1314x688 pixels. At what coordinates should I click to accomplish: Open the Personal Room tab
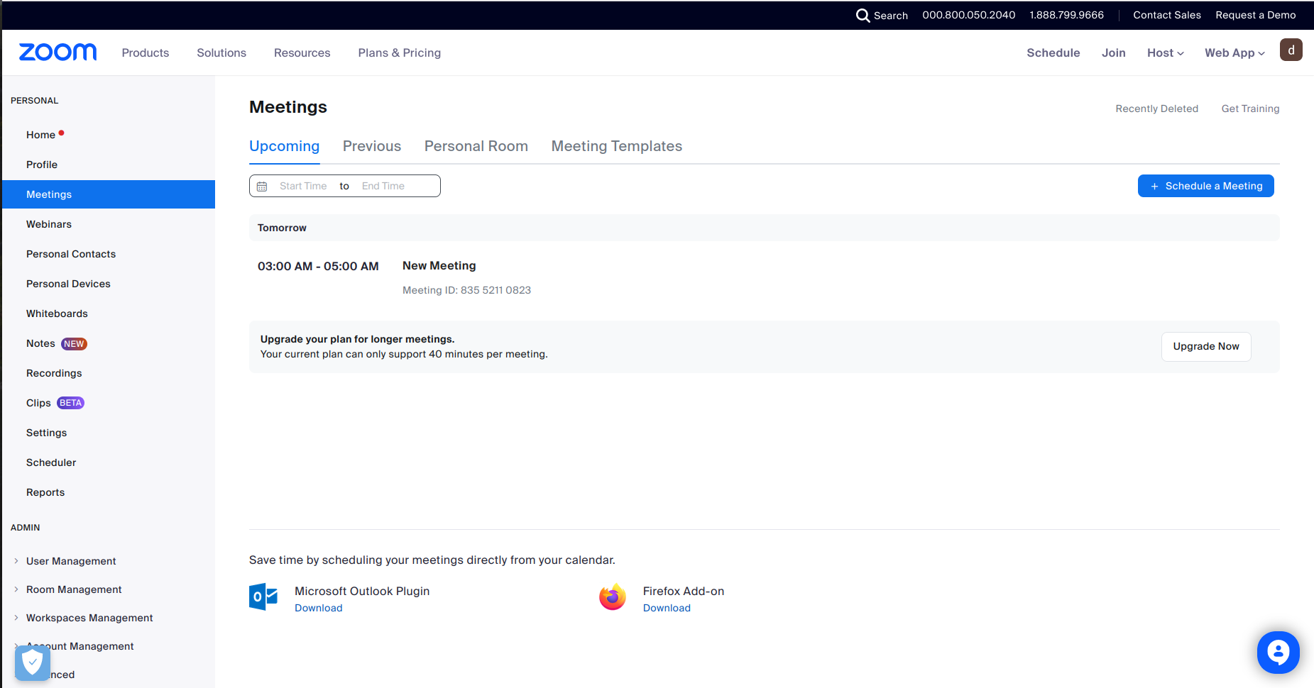point(476,146)
